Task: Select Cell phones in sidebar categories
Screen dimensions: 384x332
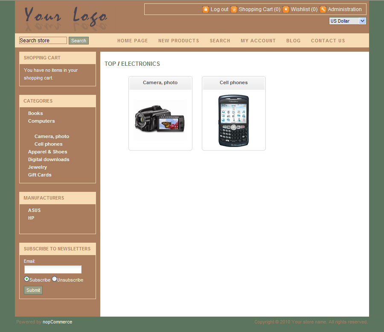Action: pos(49,144)
